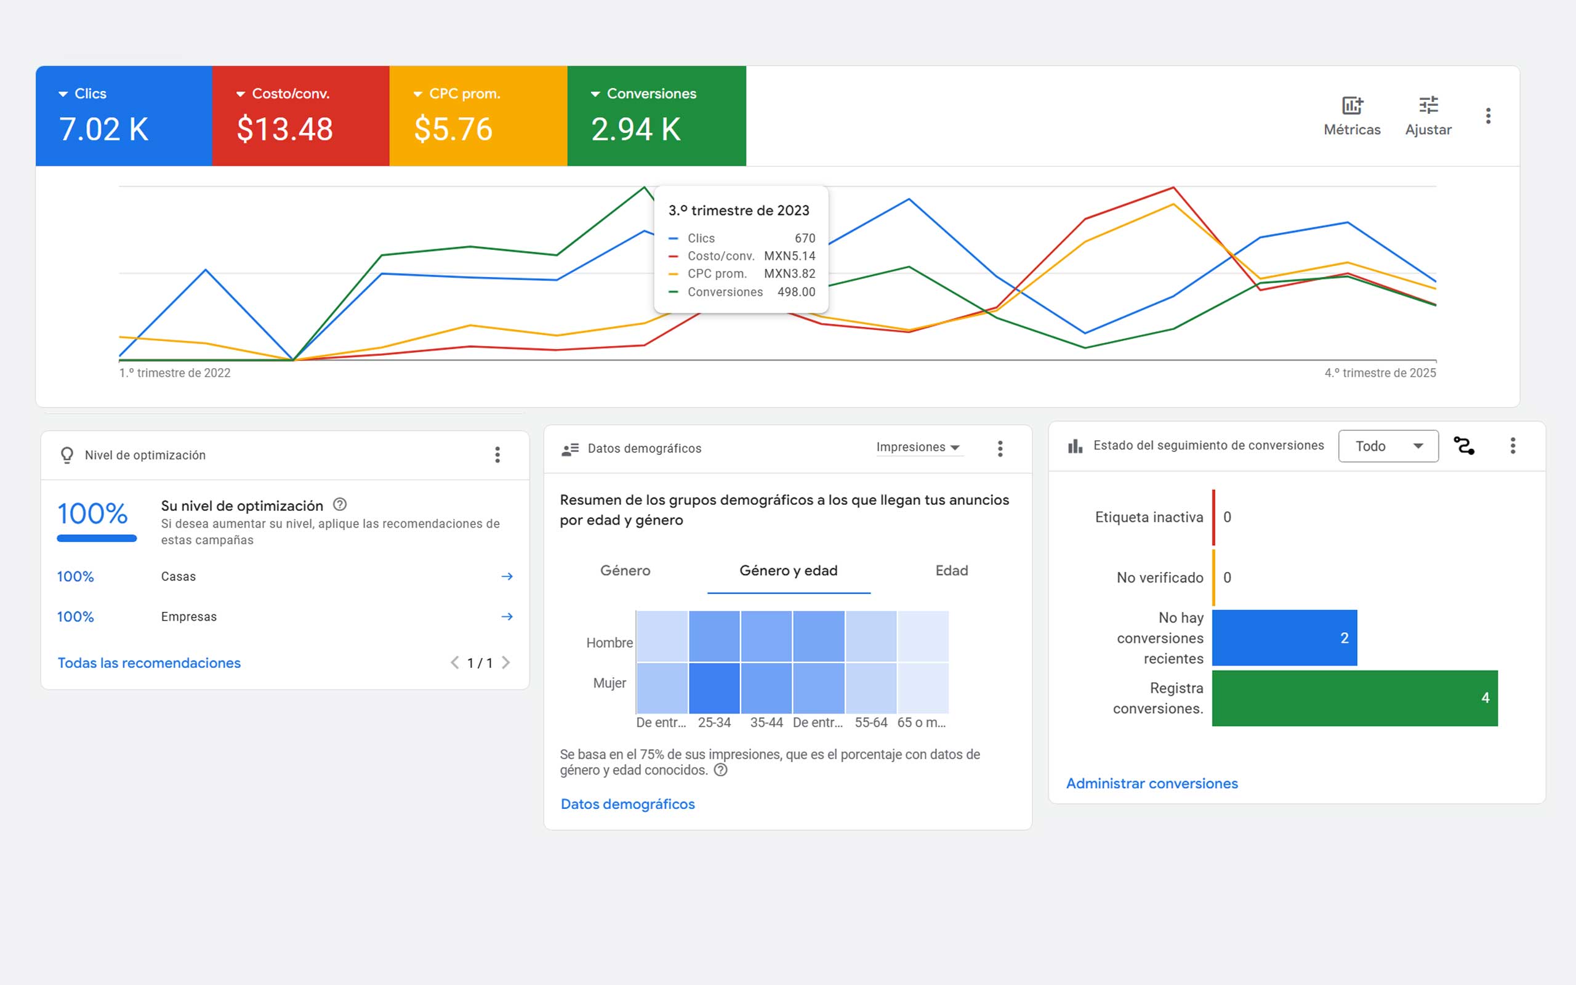
Task: Open Datos demográficos card three-dot menu
Action: coord(1000,448)
